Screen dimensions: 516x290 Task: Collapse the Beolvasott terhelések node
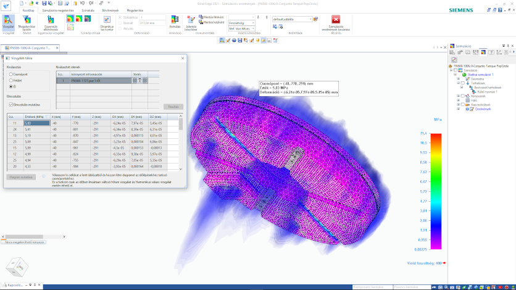pos(462,88)
